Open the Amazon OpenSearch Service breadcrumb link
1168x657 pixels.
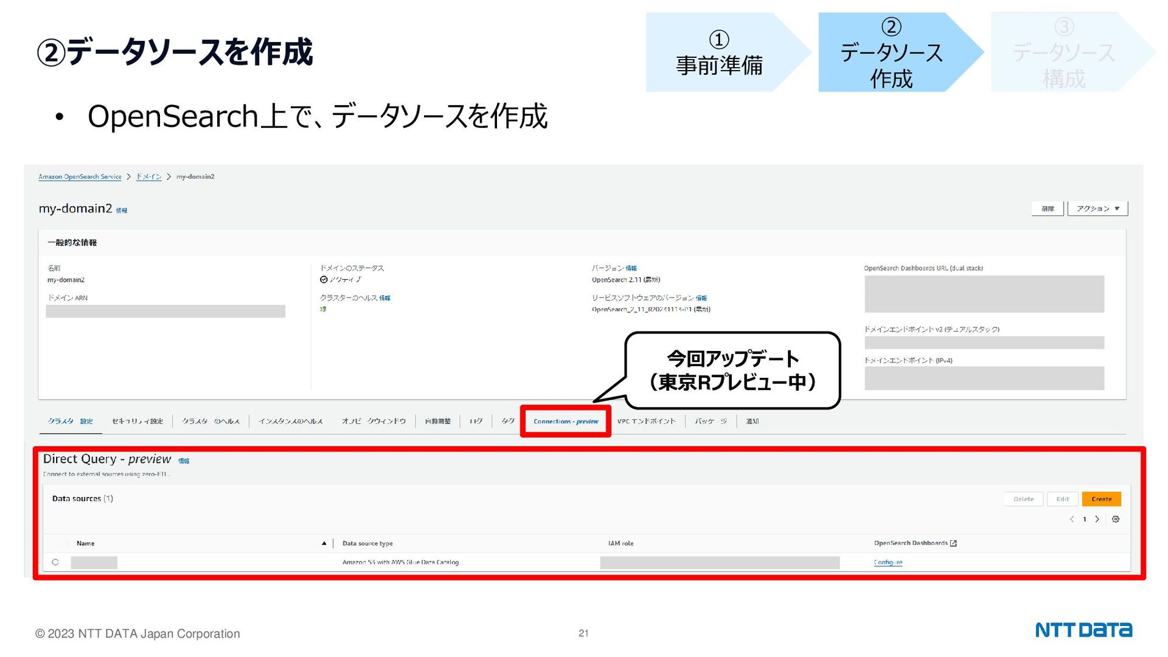pyautogui.click(x=80, y=176)
